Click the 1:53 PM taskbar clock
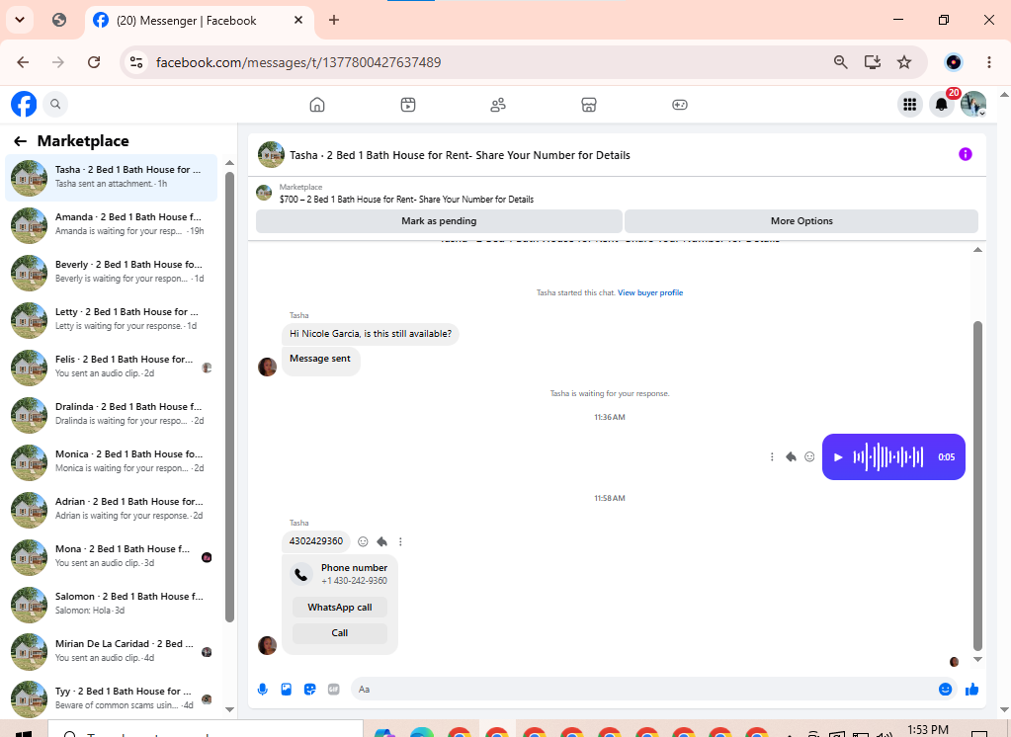 pos(928,730)
